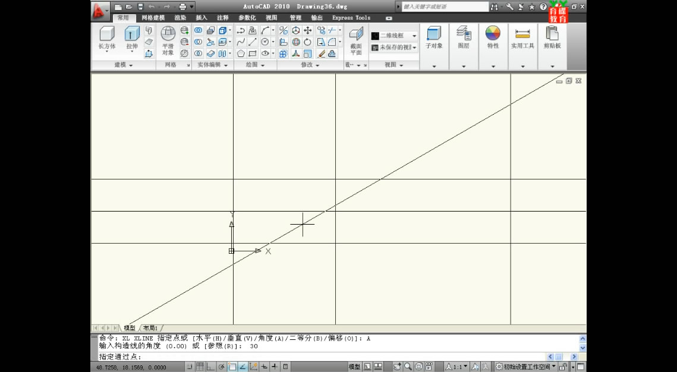Screen dimensions: 677x372
Task: Toggle Dynamic Input in status bar
Action: 264,367
